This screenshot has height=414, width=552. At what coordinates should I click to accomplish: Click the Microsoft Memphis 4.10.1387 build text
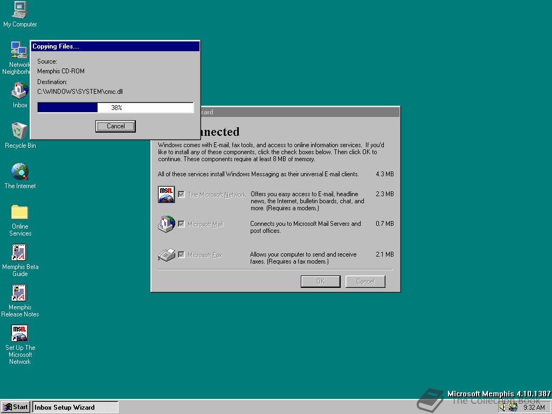(499, 394)
